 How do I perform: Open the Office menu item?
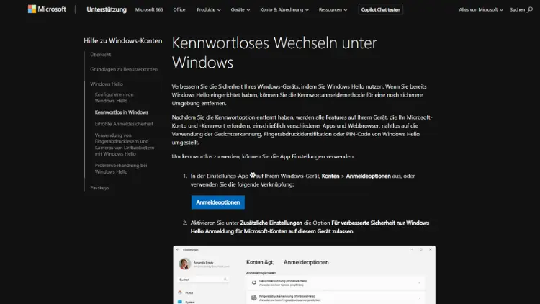(x=179, y=9)
